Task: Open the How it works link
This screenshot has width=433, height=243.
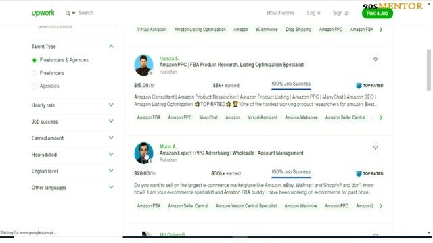Action: (280, 13)
